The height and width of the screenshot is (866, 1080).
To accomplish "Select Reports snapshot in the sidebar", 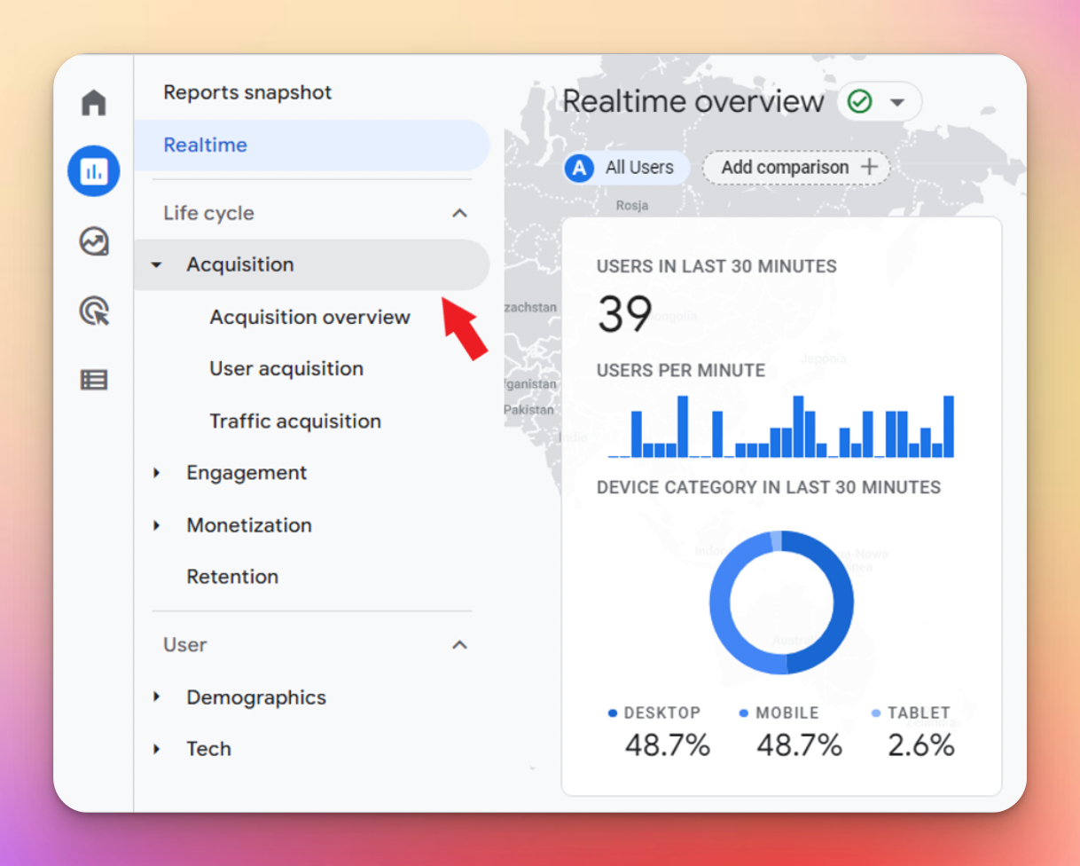I will [247, 92].
